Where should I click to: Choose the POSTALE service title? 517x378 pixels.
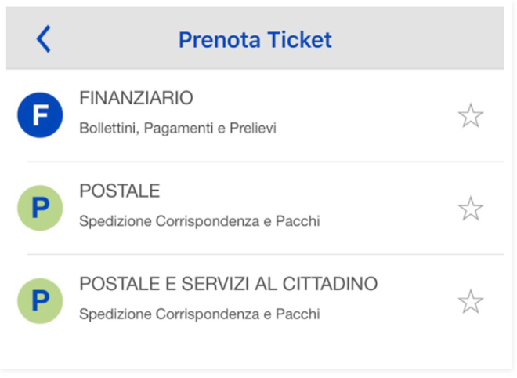(119, 191)
